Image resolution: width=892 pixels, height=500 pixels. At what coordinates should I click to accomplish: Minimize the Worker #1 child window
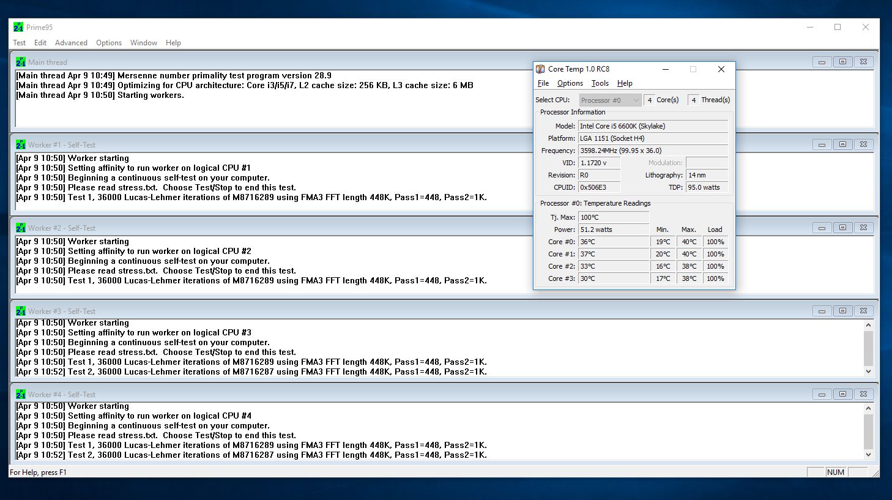point(822,144)
